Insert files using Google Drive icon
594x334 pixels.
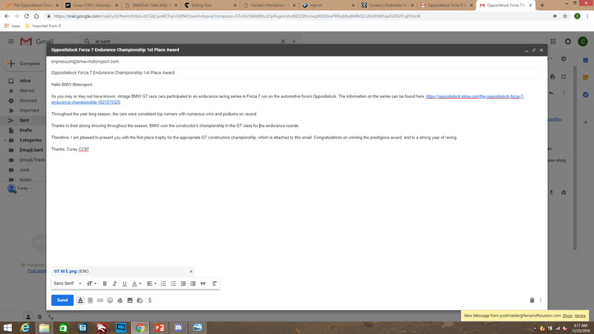point(120,301)
